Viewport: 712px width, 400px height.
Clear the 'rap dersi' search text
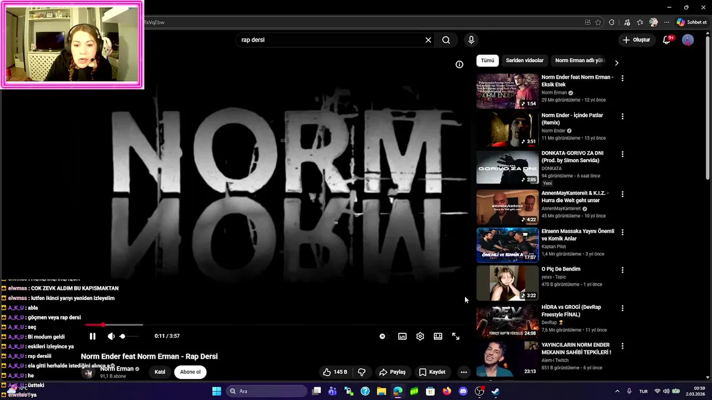tap(428, 40)
